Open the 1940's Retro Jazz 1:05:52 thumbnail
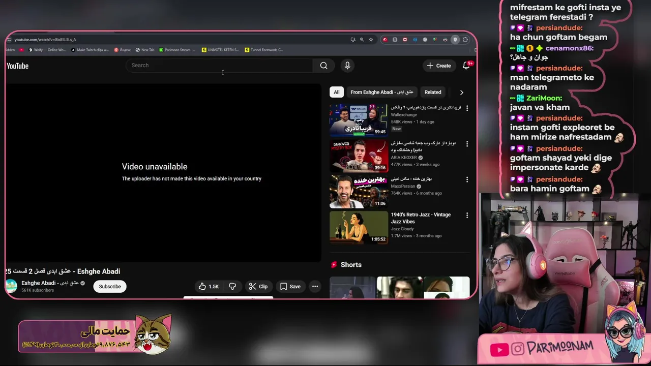 359,228
